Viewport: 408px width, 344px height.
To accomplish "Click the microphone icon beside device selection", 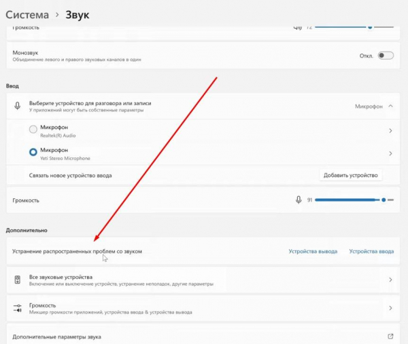I will [18, 106].
